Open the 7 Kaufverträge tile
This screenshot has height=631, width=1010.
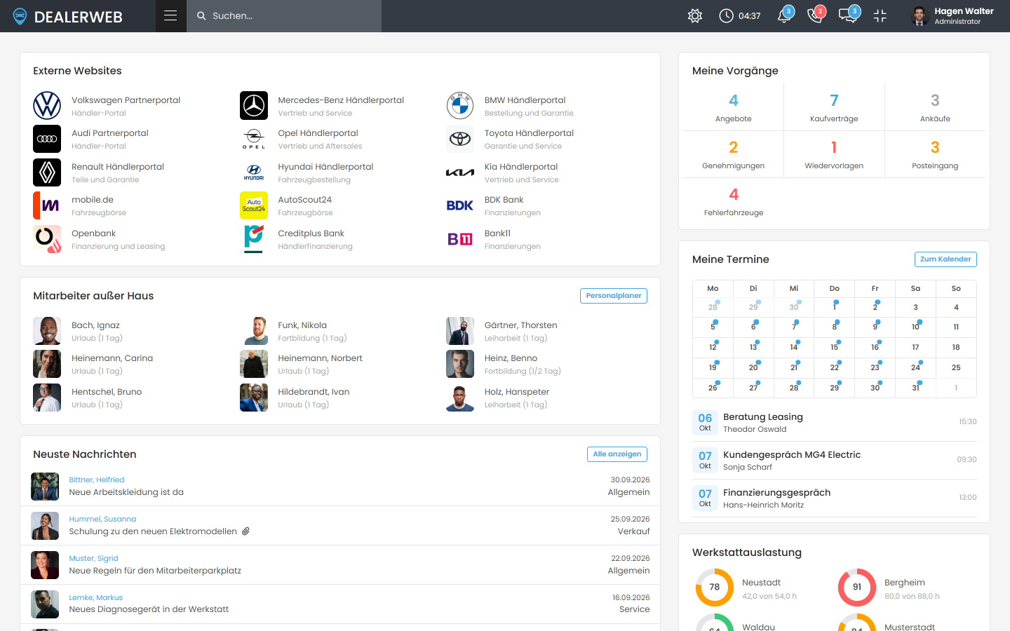[x=834, y=107]
